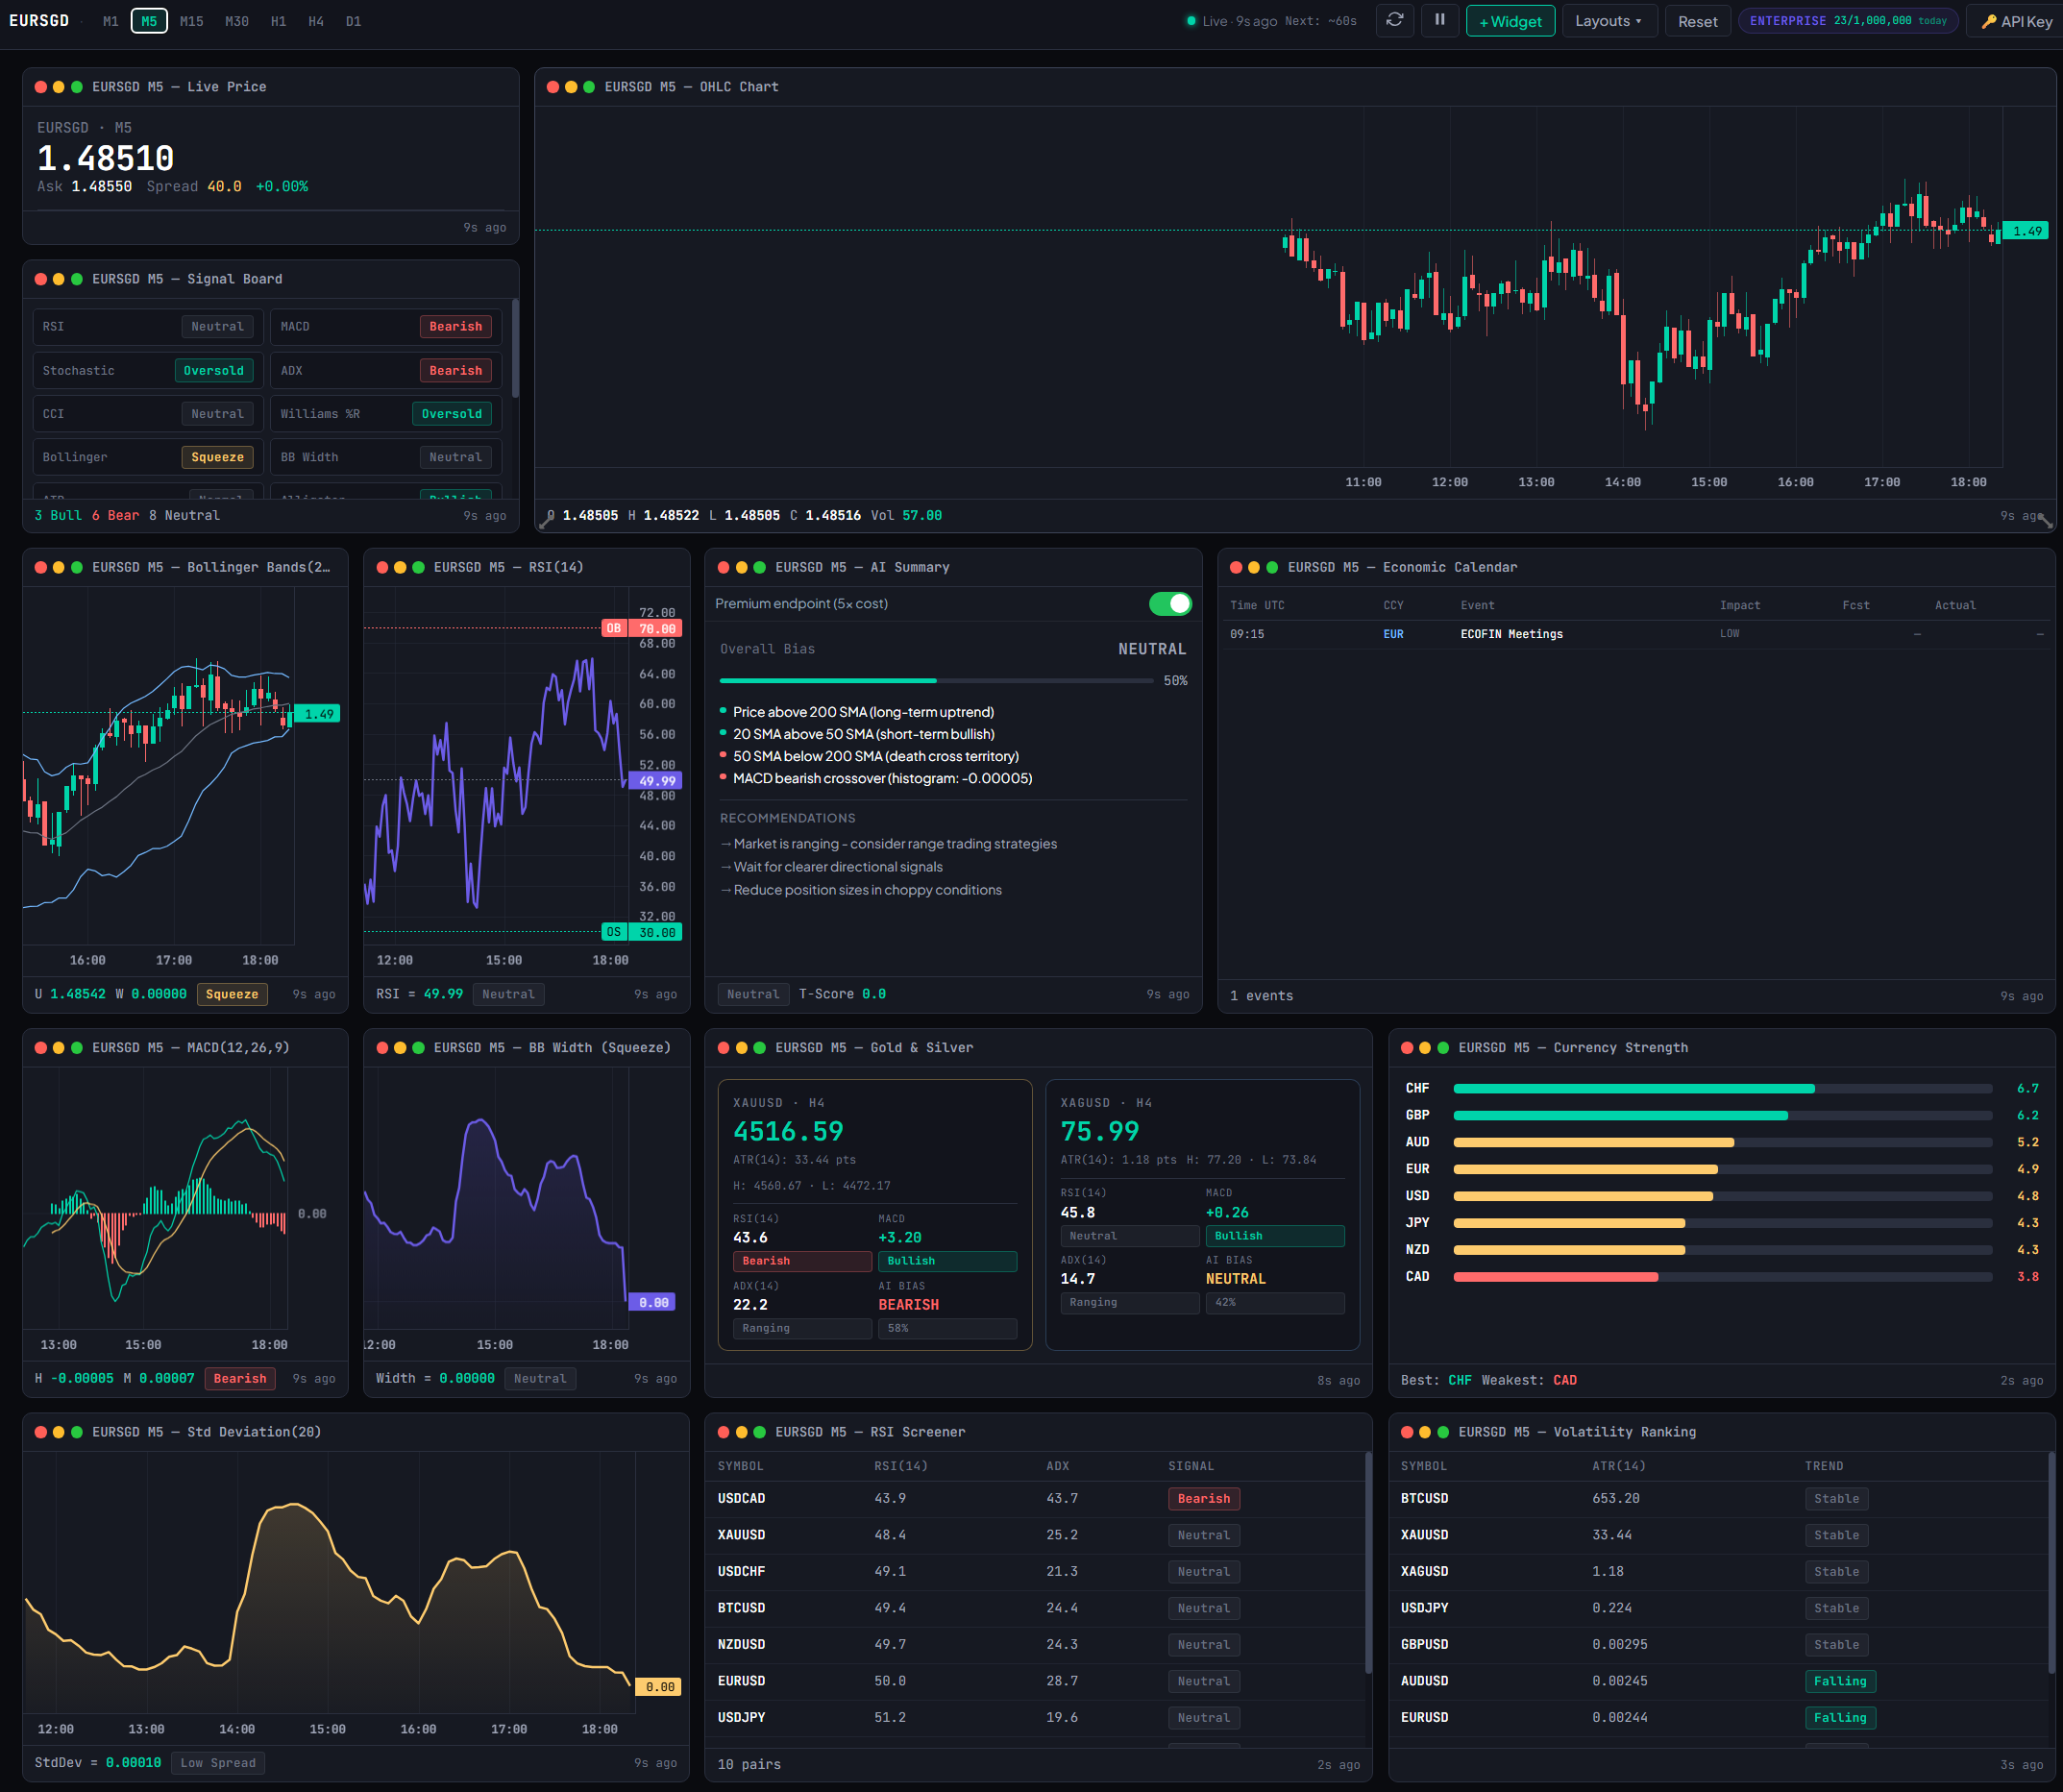Click the OHLC Chart bottom-right resize handle
This screenshot has height=1792, width=2063.
coord(2045,521)
